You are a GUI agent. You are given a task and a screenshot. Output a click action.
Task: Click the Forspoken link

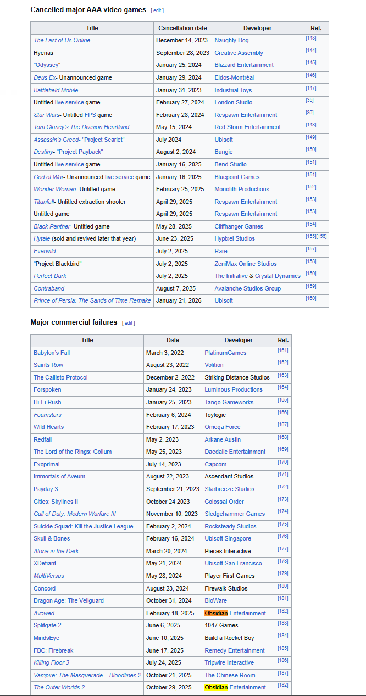click(47, 389)
